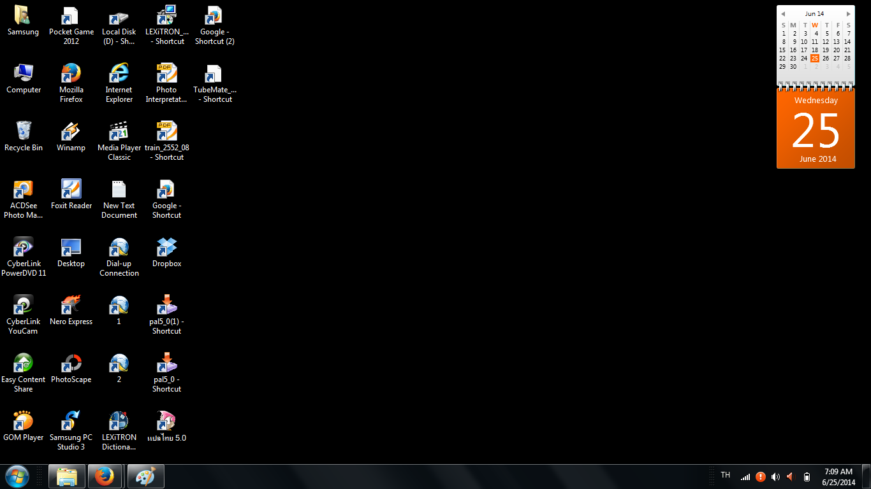Open the Windows Start menu
This screenshot has height=489, width=871.
17,476
